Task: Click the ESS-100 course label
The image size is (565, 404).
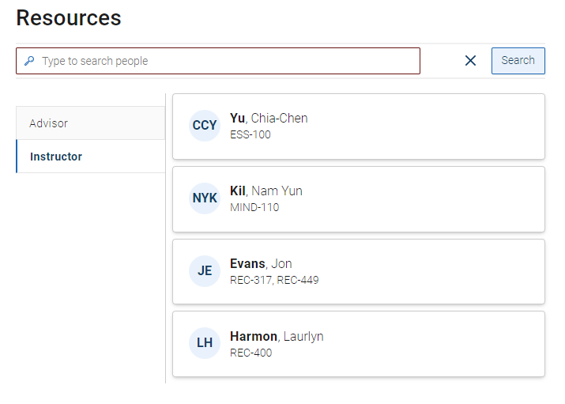Action: [250, 134]
